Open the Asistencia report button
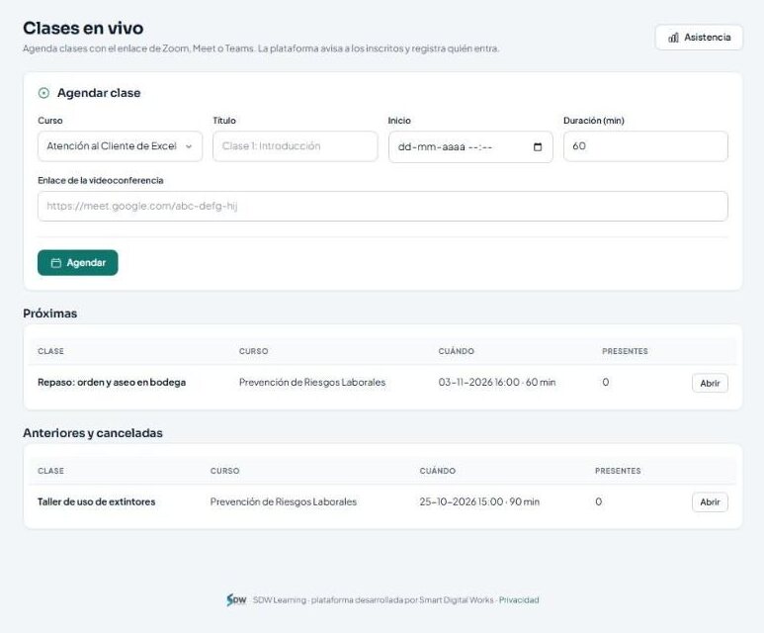Screen dimensions: 764x633 click(x=699, y=38)
